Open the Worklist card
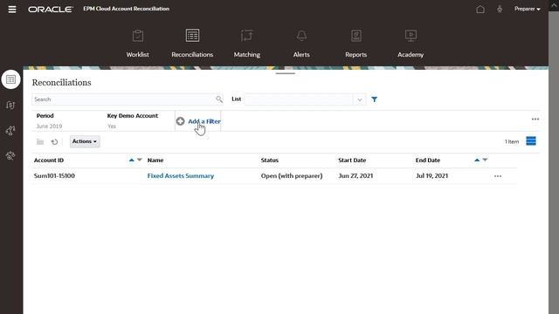This screenshot has height=314, width=559. [x=138, y=44]
